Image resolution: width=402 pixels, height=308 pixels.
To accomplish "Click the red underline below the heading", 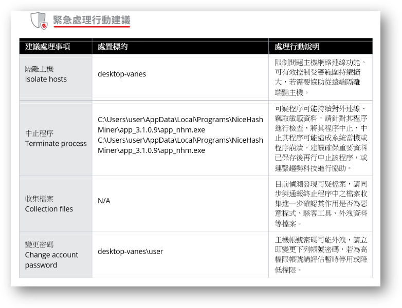I will pos(92,27).
